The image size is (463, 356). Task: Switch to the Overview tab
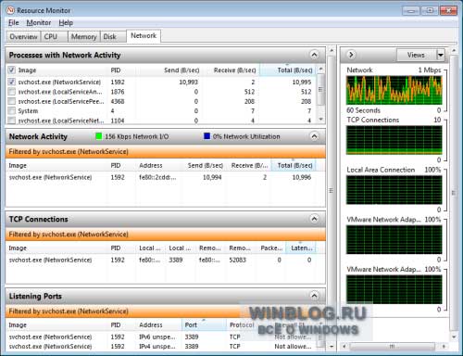pyautogui.click(x=23, y=37)
